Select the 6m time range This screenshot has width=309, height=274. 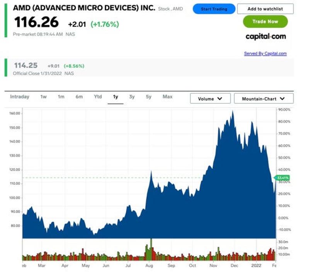pos(79,97)
